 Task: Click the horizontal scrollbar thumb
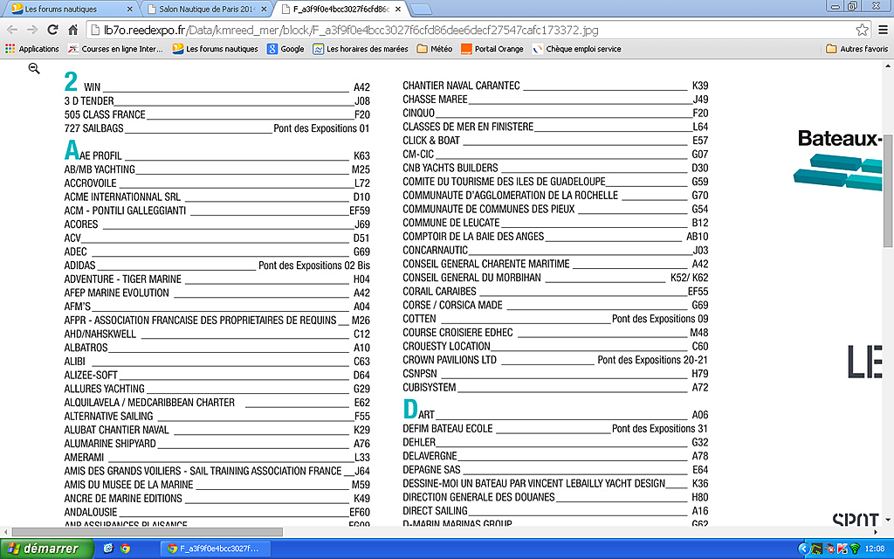coord(147,532)
